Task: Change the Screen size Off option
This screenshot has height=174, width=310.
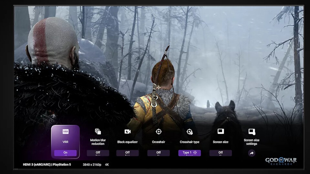Action: click(x=221, y=153)
